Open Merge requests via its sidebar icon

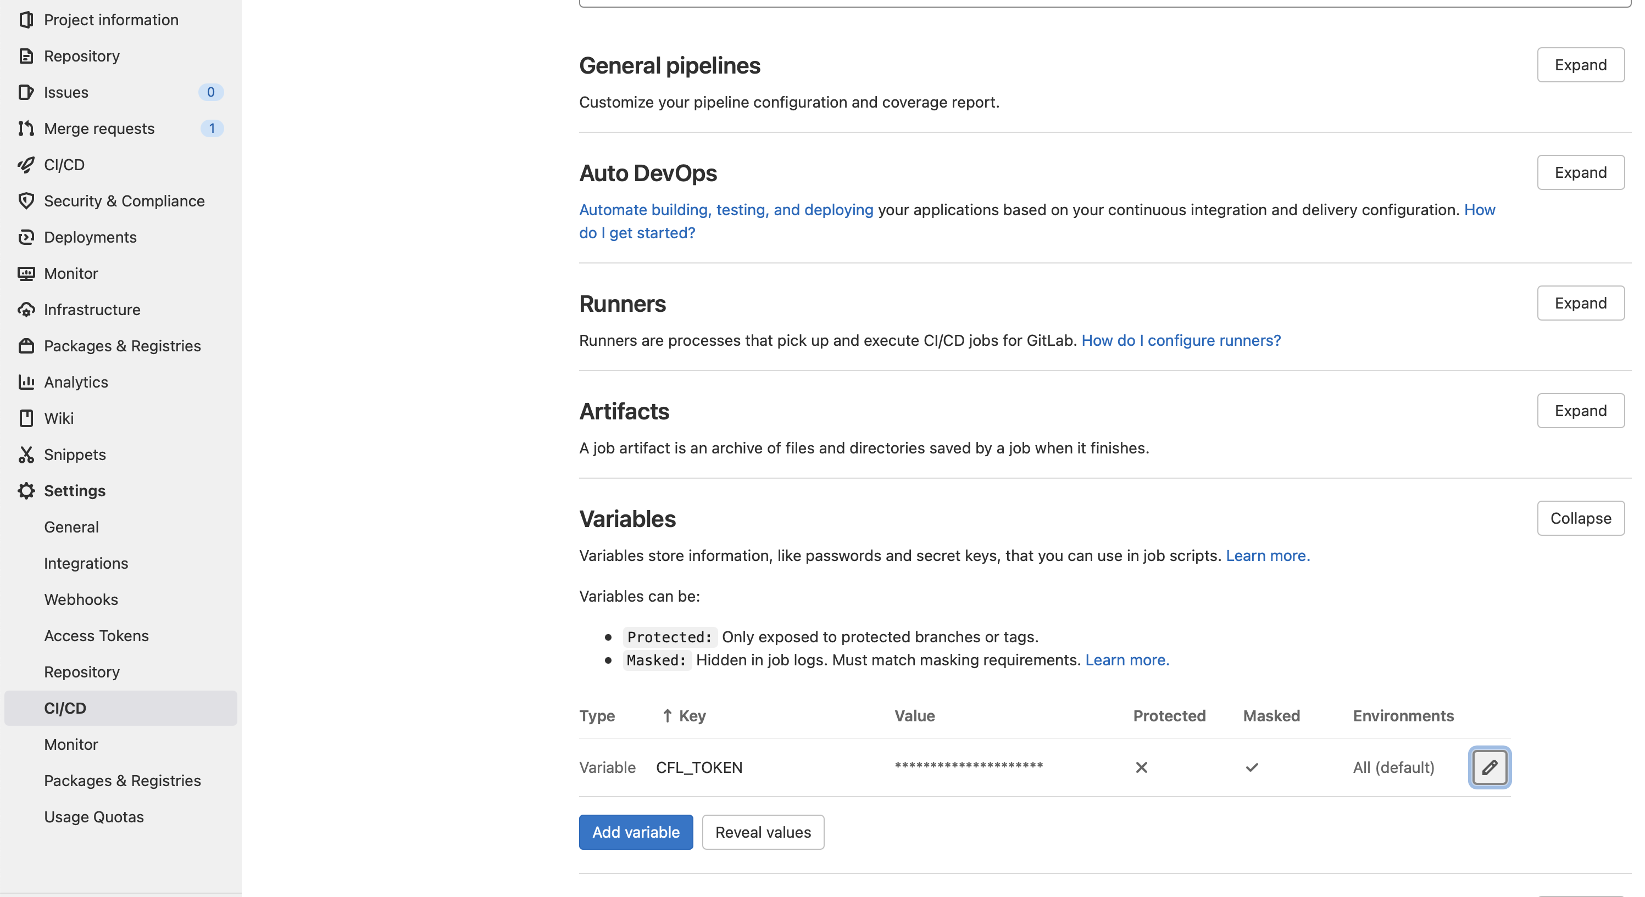coord(26,128)
